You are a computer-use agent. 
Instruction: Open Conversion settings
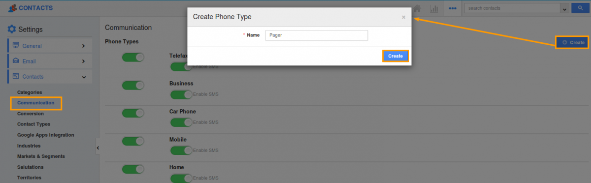(x=31, y=114)
